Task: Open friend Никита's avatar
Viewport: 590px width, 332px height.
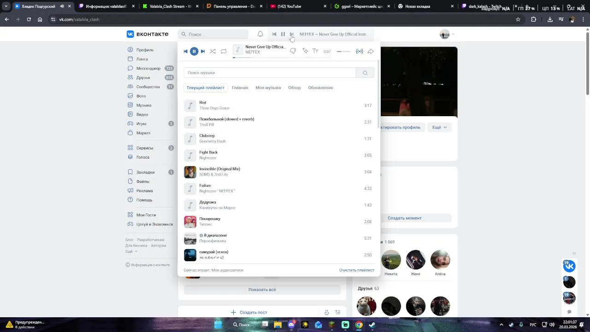Action: [x=391, y=260]
